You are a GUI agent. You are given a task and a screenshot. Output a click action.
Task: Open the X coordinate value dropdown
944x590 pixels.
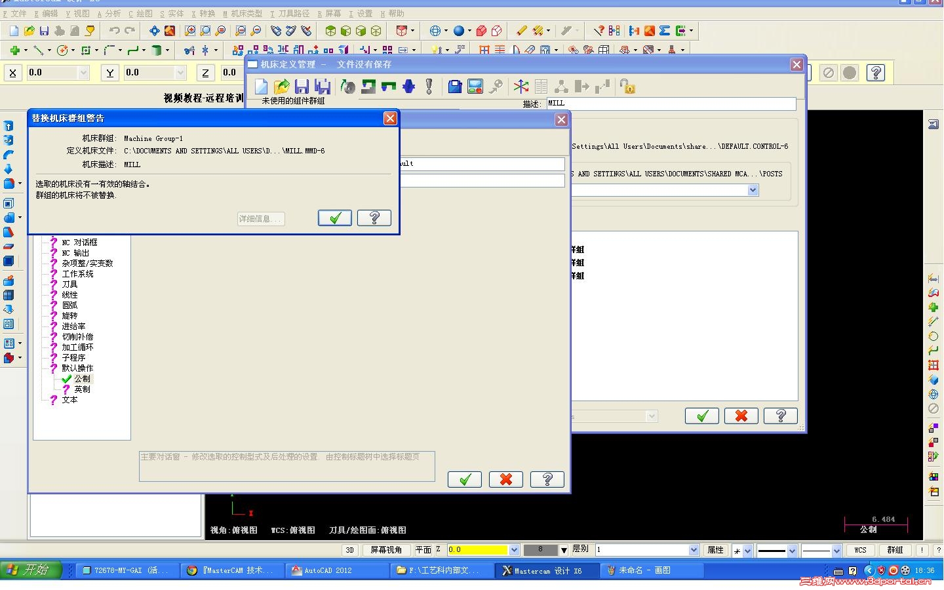pos(83,73)
